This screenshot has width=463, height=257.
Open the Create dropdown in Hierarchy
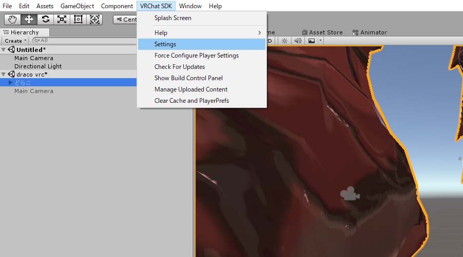pyautogui.click(x=15, y=41)
